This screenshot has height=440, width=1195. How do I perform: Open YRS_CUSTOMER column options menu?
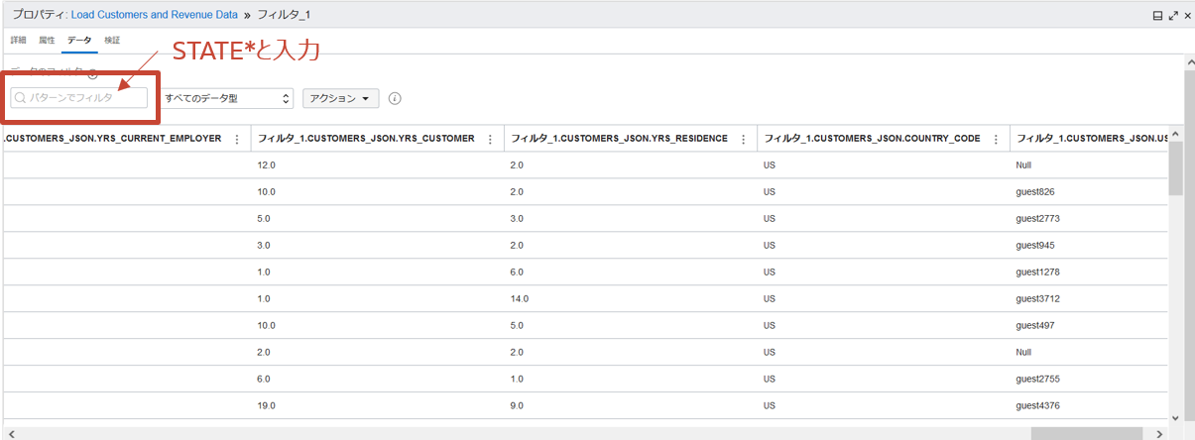coord(489,139)
